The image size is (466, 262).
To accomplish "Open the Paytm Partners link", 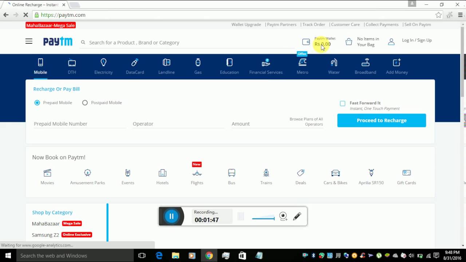I will tap(281, 24).
